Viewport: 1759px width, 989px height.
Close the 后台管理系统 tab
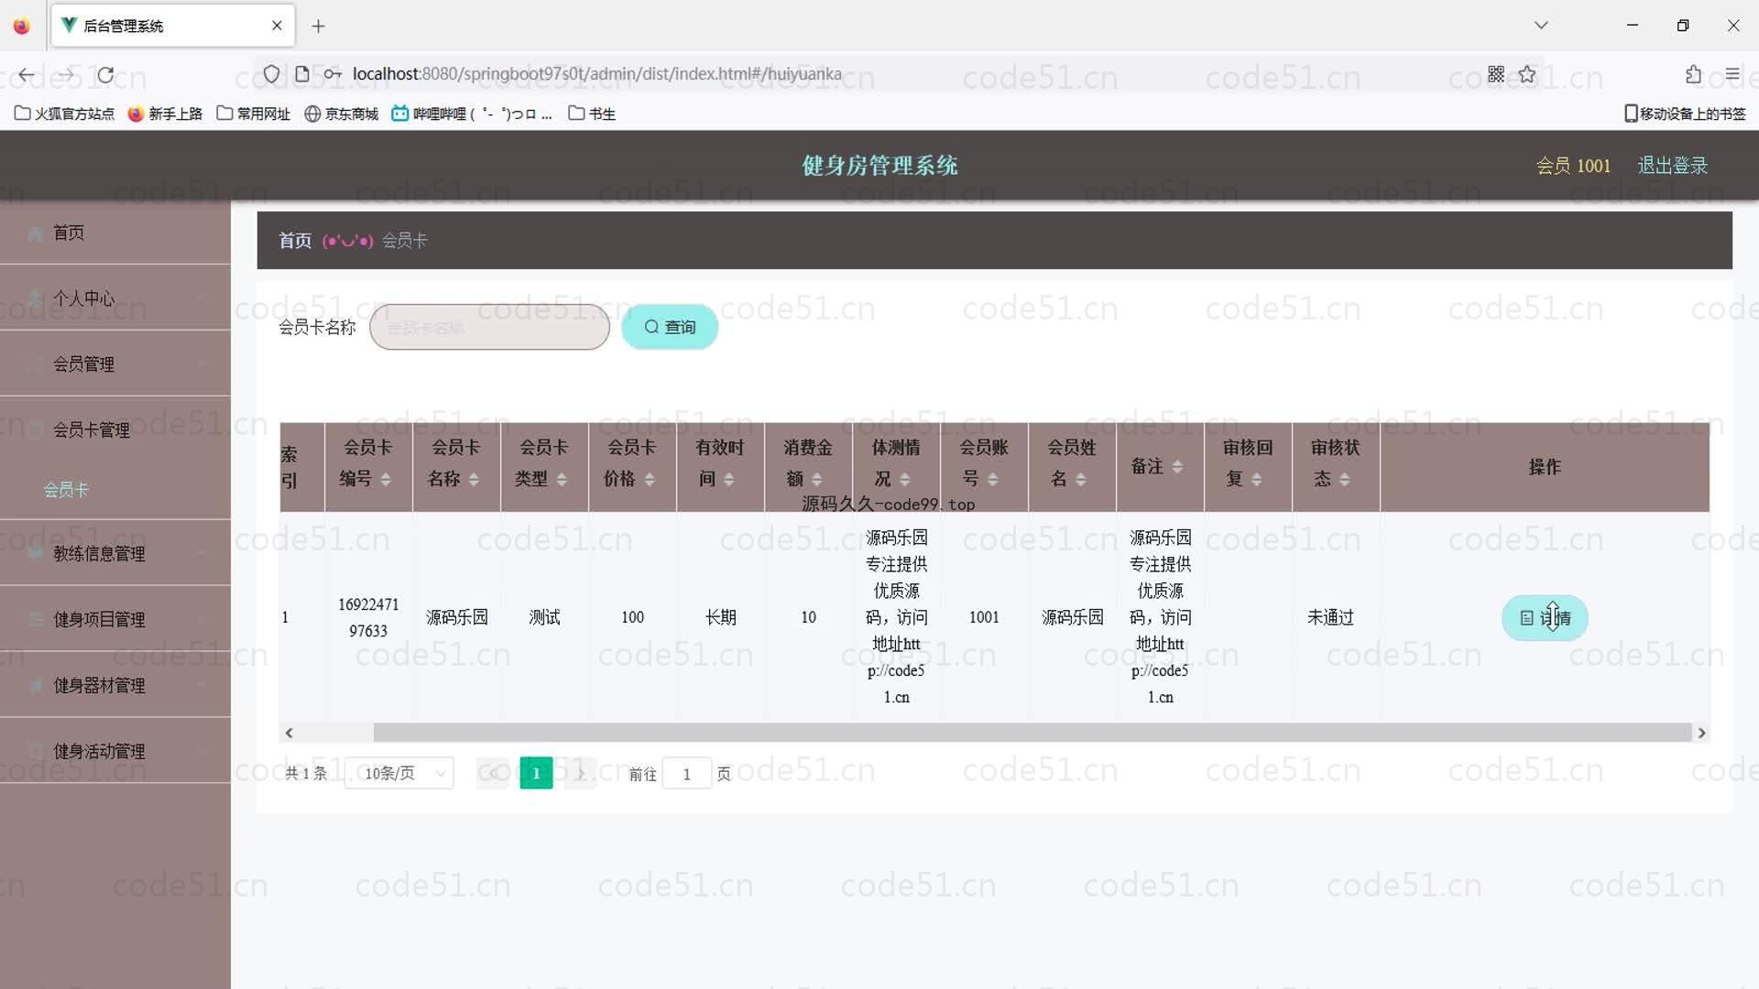pos(277,26)
